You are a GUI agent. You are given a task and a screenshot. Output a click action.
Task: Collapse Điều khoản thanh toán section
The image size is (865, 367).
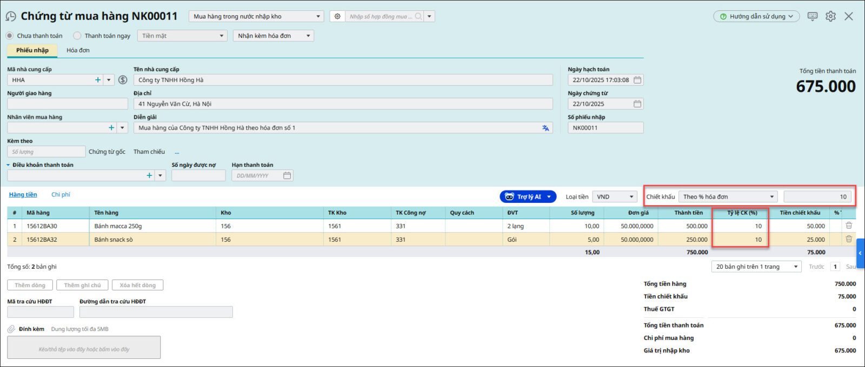[x=9, y=165]
